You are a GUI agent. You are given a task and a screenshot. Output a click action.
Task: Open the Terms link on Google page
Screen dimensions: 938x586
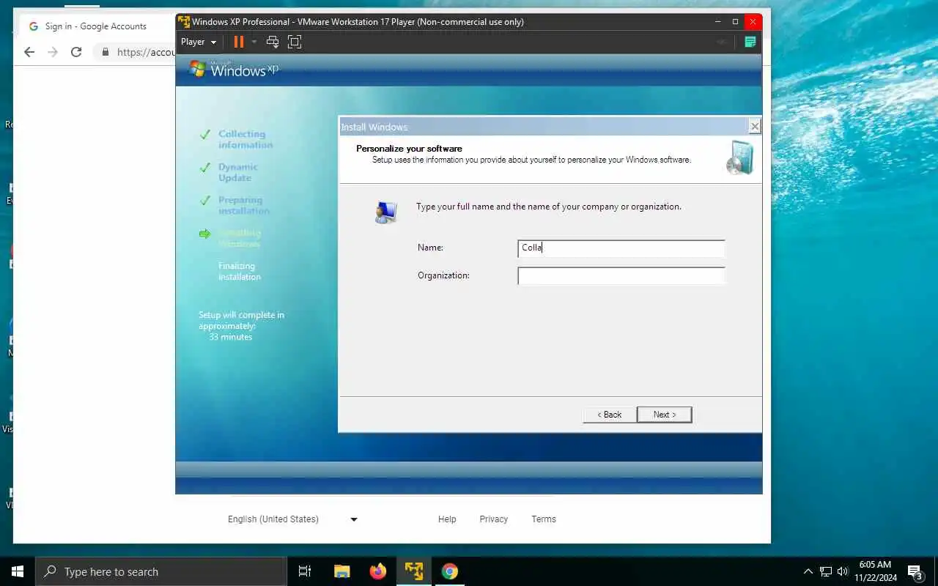[x=544, y=519]
